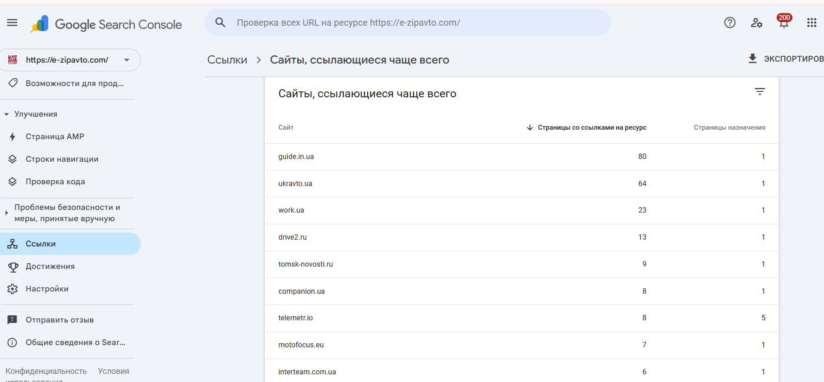Open the Конфиденциальность link
Viewport: 824px width, 382px height.
click(x=46, y=371)
